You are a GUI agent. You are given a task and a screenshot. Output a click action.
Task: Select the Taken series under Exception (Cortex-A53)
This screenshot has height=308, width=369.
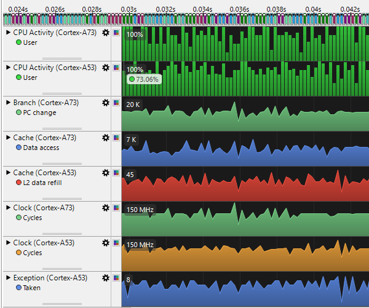click(31, 288)
